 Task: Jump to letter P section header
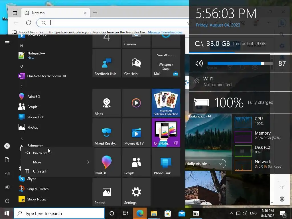click(x=21, y=87)
